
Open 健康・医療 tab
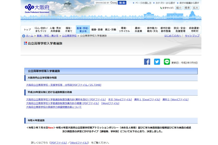(x=97, y=30)
